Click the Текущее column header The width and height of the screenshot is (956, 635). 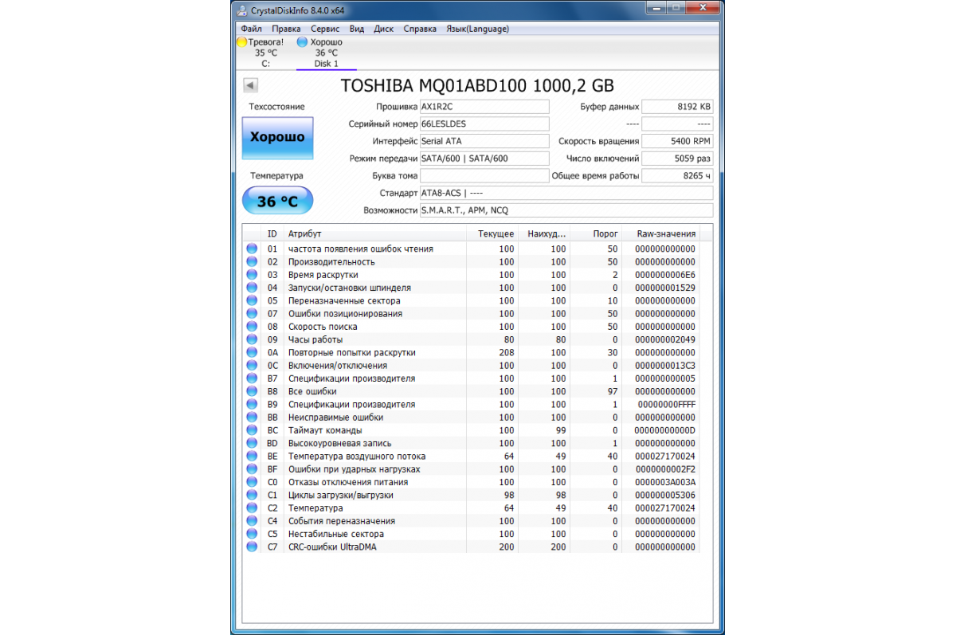tap(492, 234)
